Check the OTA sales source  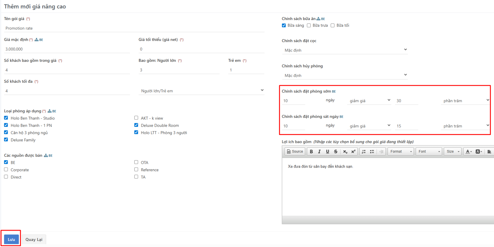136,162
